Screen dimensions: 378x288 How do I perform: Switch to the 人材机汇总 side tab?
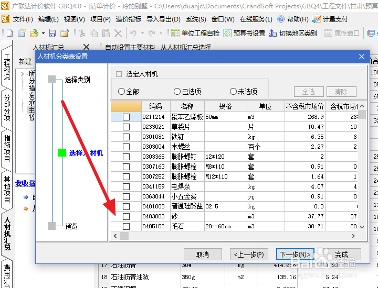coord(7,233)
